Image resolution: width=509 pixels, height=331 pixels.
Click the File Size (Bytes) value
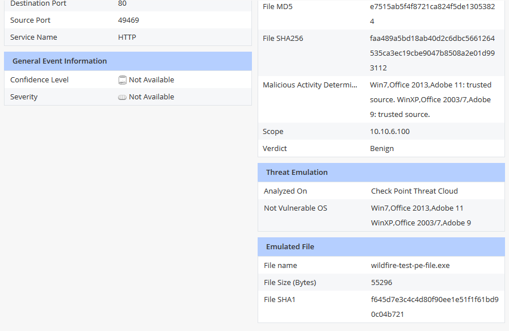[x=380, y=282]
